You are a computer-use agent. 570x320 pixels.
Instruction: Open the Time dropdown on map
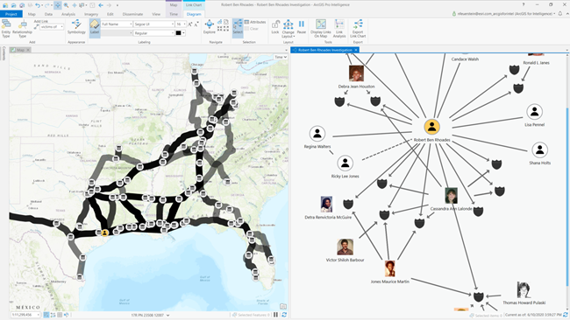(281, 57)
